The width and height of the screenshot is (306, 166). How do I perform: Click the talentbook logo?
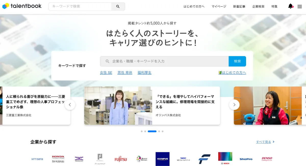22,6
